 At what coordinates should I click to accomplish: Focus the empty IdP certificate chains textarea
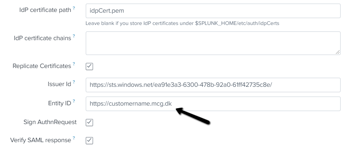coord(213,43)
